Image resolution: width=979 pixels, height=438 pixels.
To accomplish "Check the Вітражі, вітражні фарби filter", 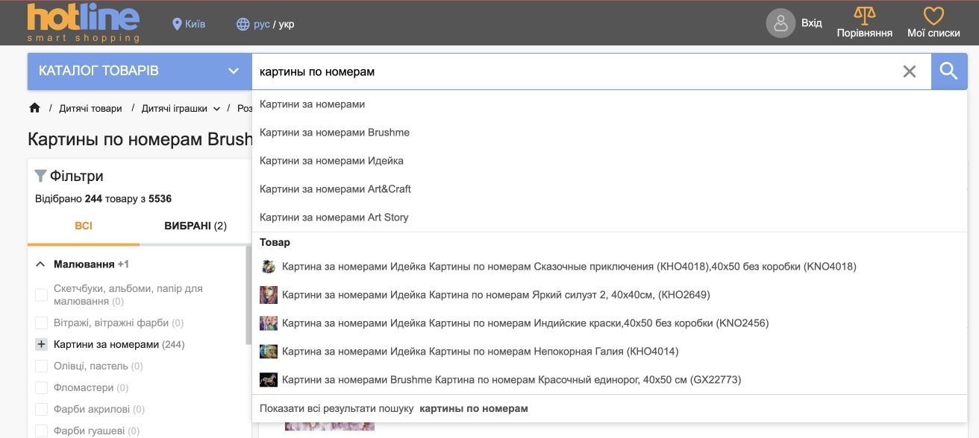I will [x=42, y=323].
